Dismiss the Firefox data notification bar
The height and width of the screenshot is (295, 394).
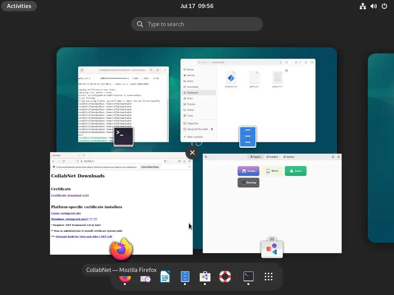click(x=189, y=167)
